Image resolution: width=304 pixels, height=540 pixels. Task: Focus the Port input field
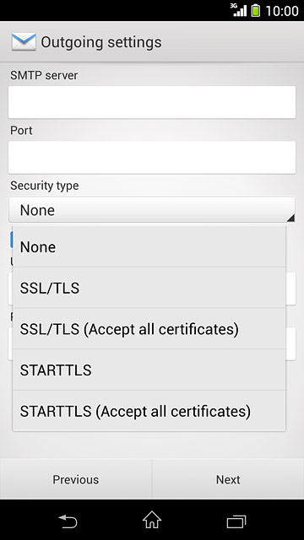pos(152,157)
